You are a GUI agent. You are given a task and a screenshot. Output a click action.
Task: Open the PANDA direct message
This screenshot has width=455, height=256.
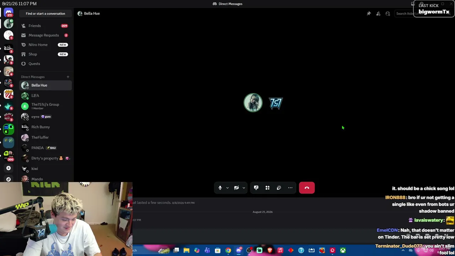pyautogui.click(x=45, y=148)
